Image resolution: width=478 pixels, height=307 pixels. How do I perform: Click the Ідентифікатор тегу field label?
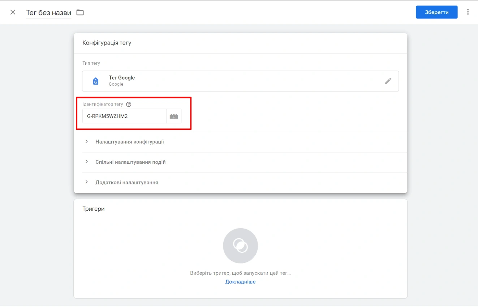[103, 104]
